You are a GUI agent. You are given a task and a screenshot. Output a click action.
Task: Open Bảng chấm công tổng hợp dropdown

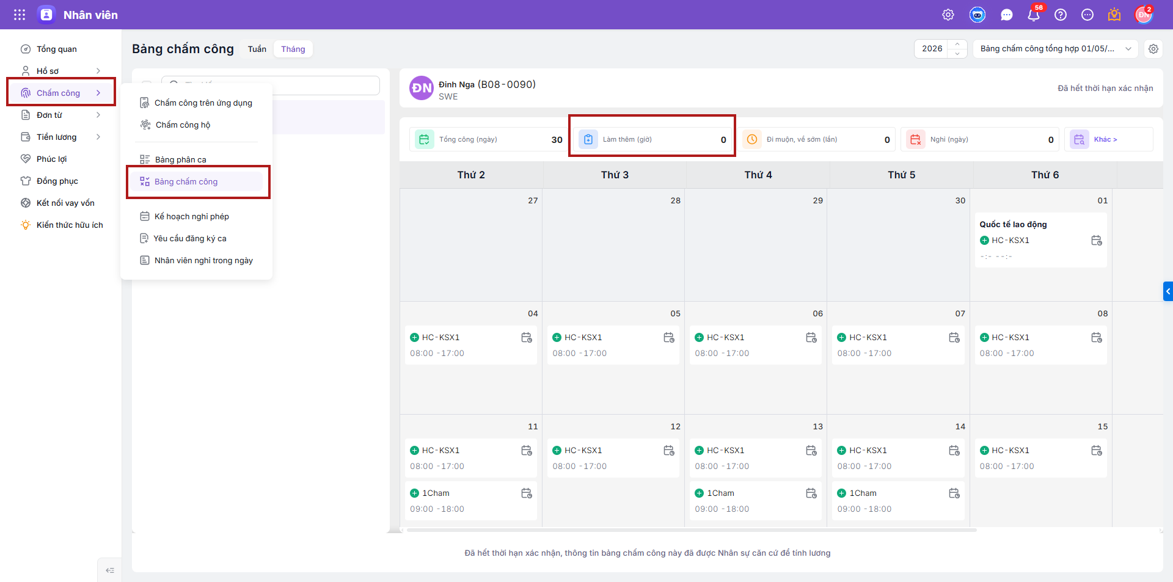click(x=1055, y=49)
